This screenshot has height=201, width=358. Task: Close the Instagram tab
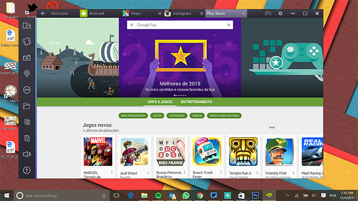(x=202, y=14)
